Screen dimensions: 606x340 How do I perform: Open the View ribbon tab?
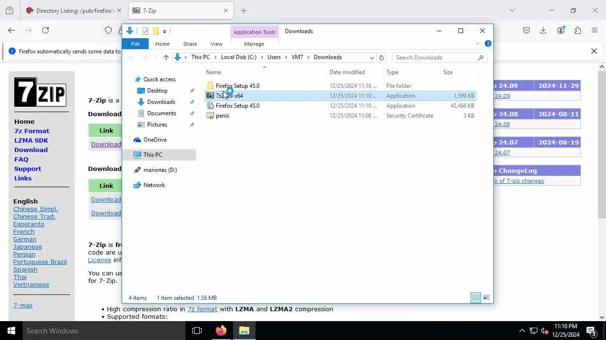(x=216, y=44)
